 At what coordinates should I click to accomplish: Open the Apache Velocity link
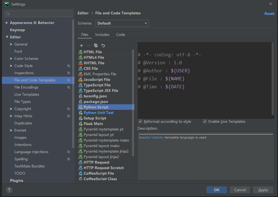pos(151,137)
